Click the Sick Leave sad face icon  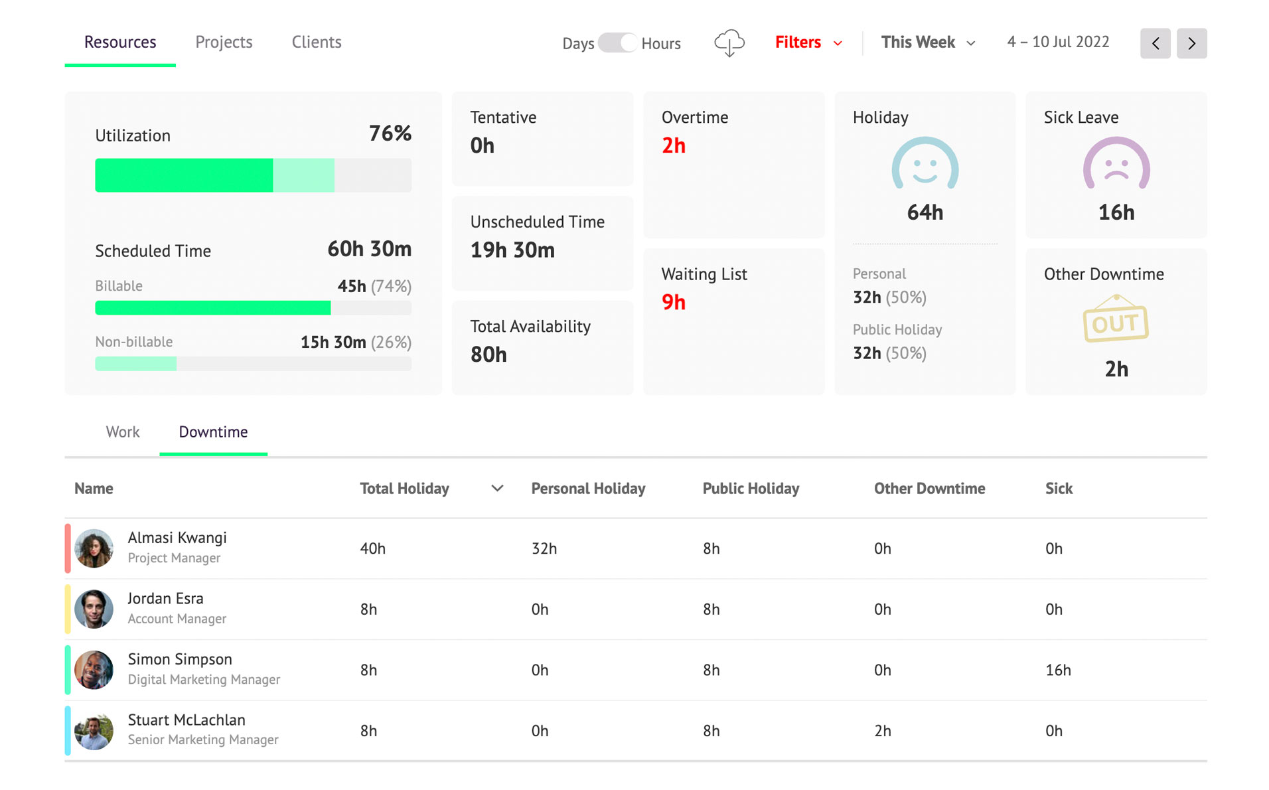point(1116,163)
